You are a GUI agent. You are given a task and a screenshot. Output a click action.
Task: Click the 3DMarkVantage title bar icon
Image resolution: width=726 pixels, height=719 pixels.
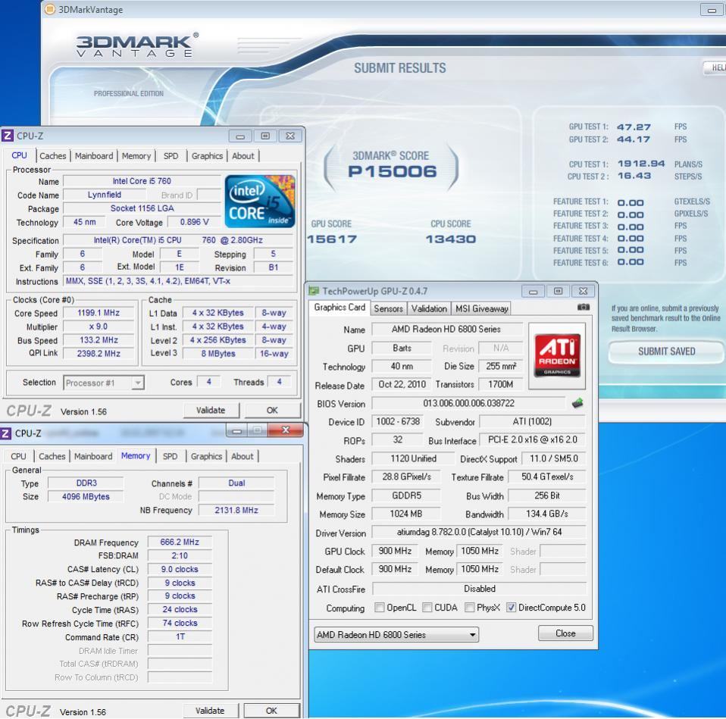(50, 9)
